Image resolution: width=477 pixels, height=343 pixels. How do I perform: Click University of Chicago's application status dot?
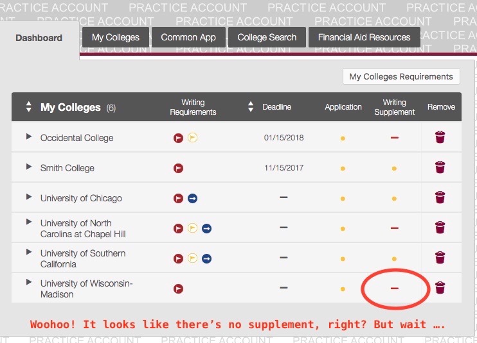tap(343, 199)
